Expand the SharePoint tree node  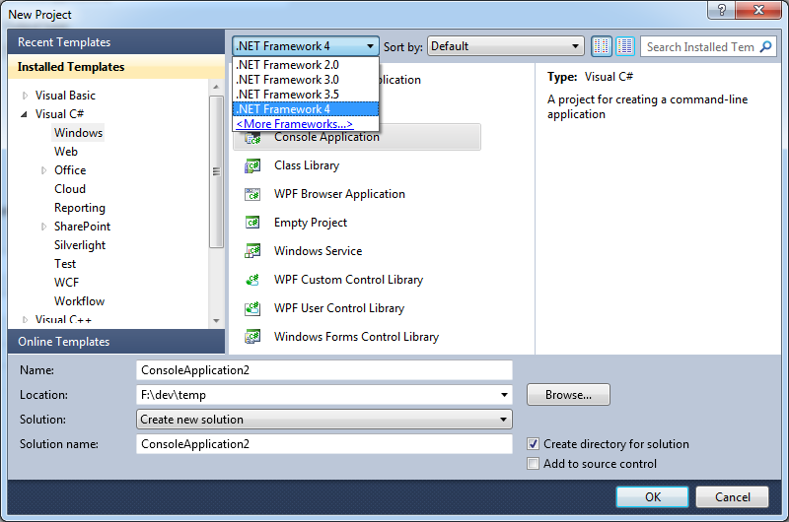click(43, 227)
